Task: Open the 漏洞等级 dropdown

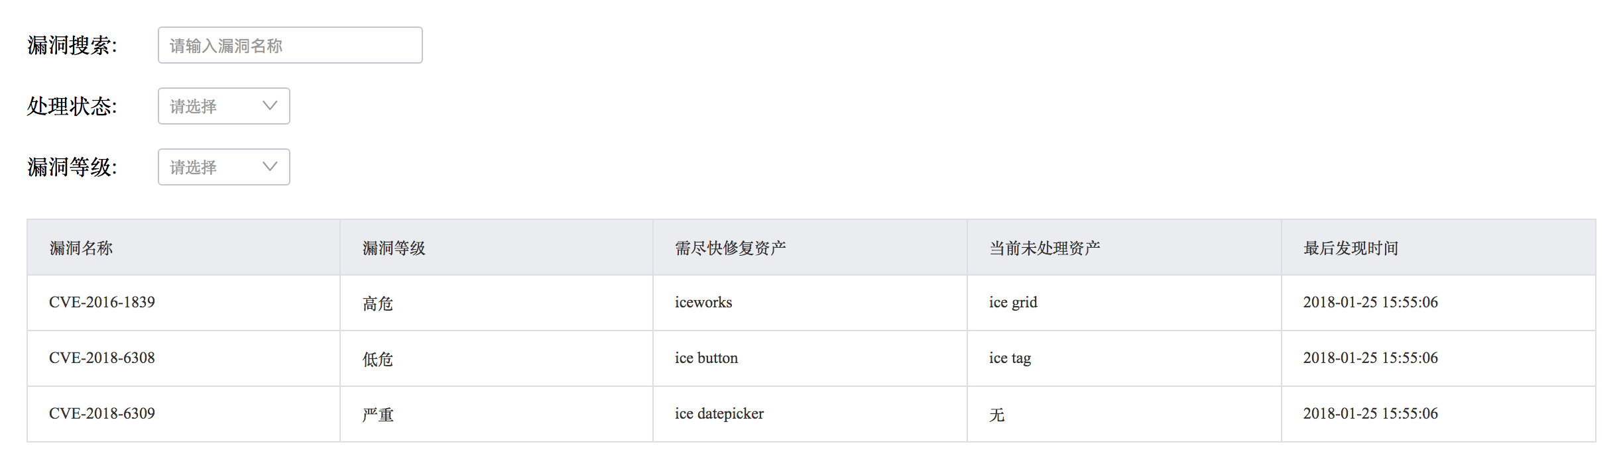Action: pos(223,168)
